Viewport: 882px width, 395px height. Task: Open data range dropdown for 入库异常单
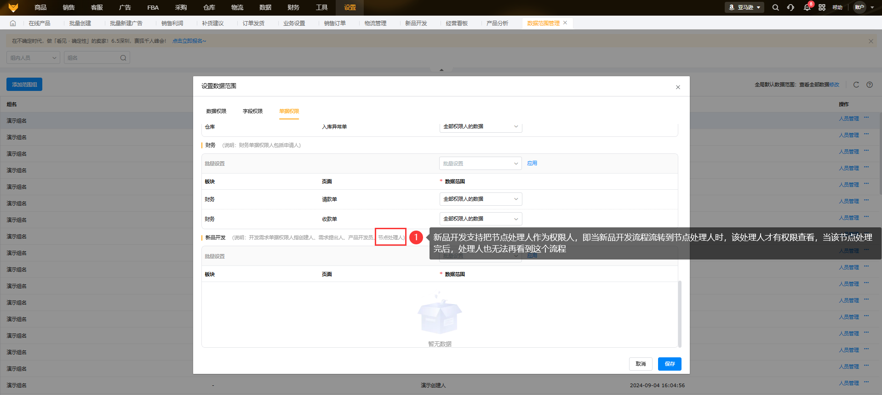481,127
